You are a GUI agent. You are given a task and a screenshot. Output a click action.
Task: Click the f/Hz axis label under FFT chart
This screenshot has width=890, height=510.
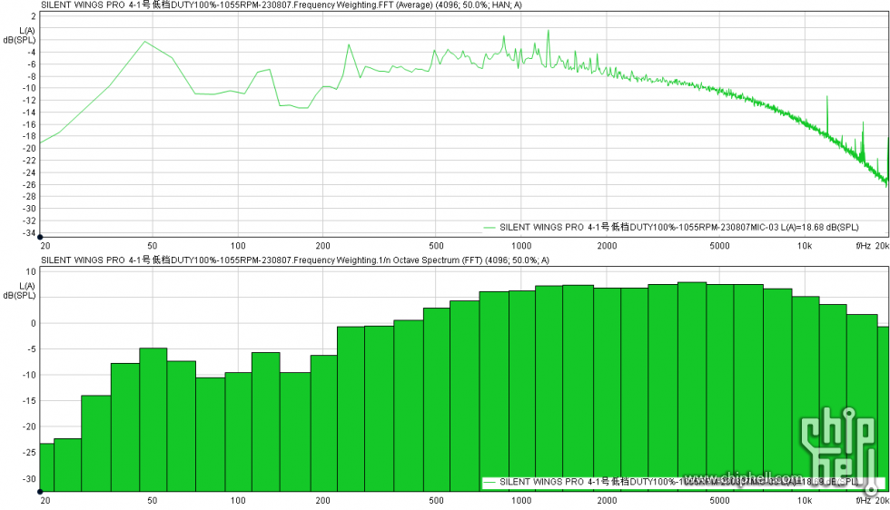pyautogui.click(x=863, y=246)
